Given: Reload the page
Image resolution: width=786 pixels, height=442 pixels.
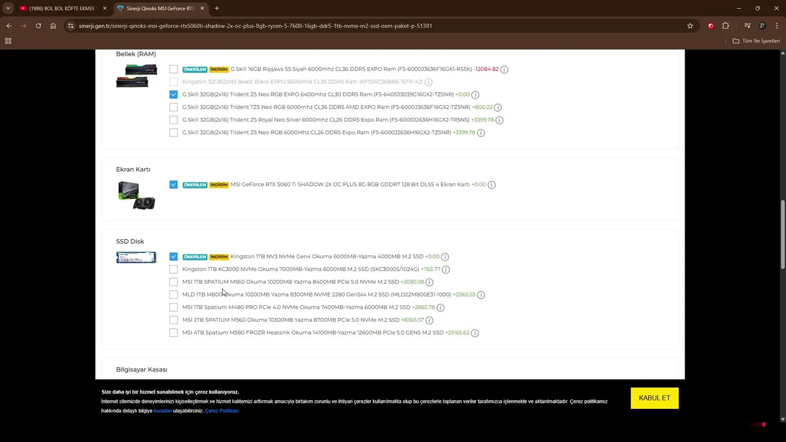Looking at the screenshot, I should pyautogui.click(x=38, y=26).
